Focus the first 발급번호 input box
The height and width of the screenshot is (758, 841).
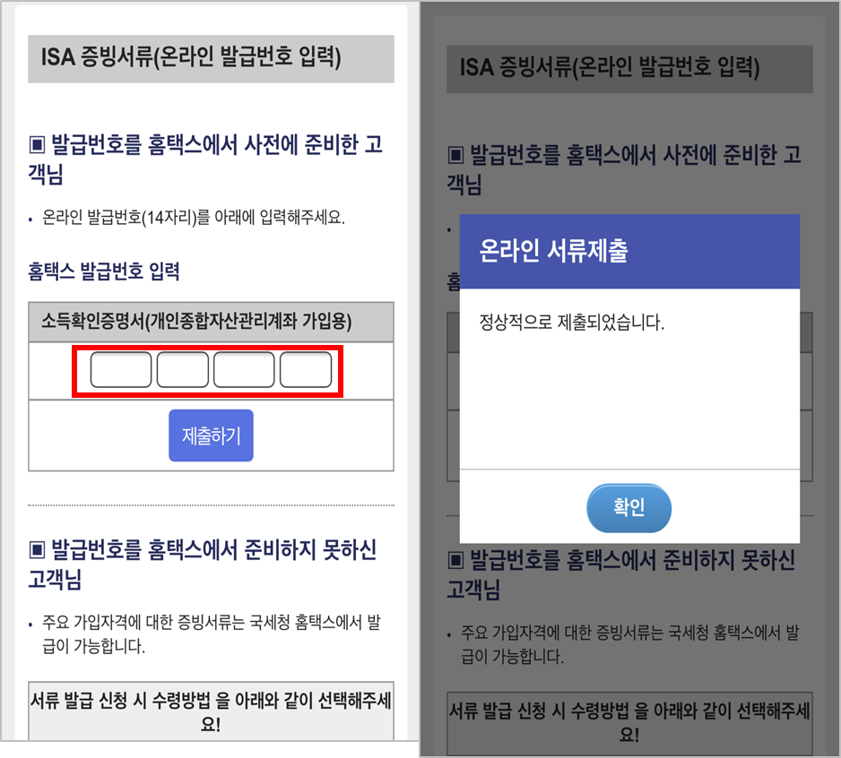pyautogui.click(x=121, y=369)
